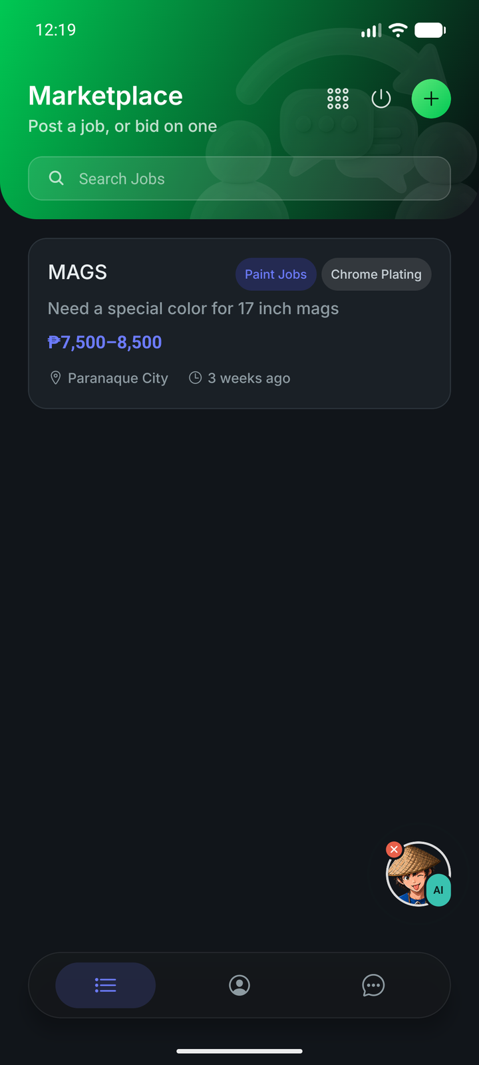Open the AI assistant avatar
Image resolution: width=479 pixels, height=1065 pixels.
[418, 874]
